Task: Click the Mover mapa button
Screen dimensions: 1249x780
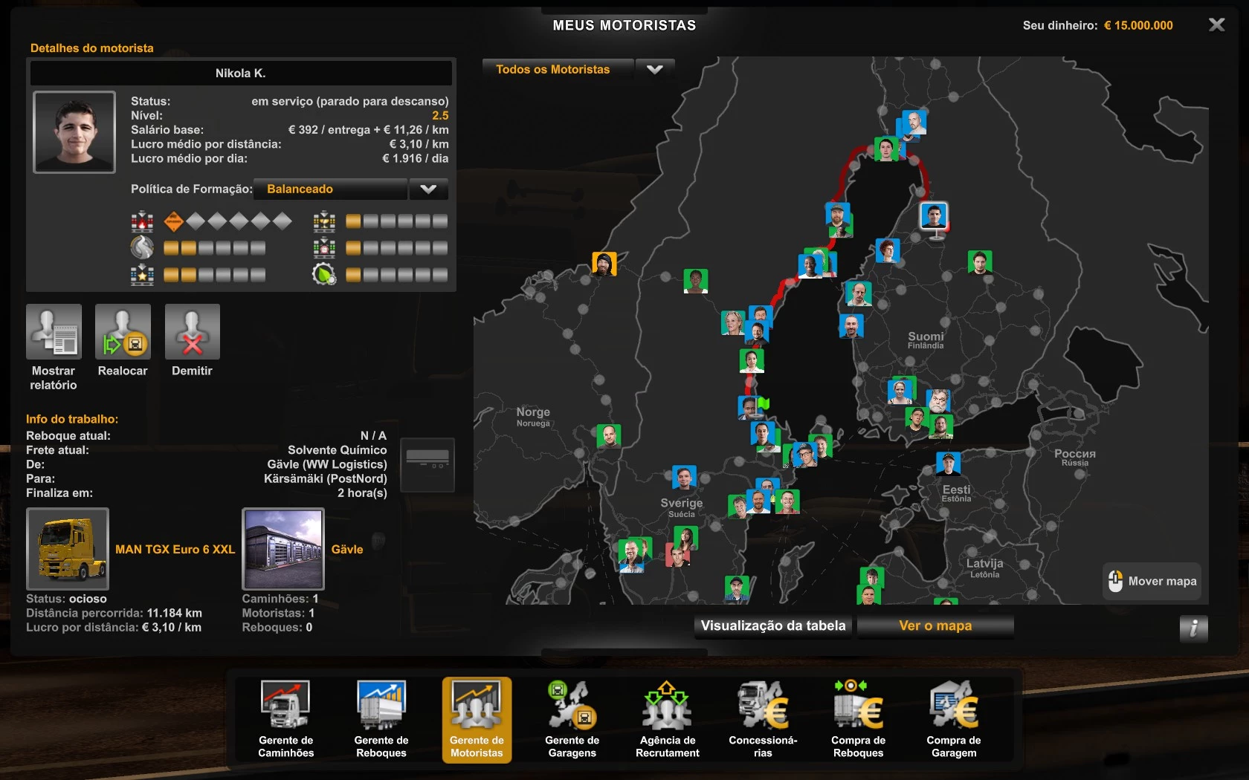Action: pos(1152,581)
